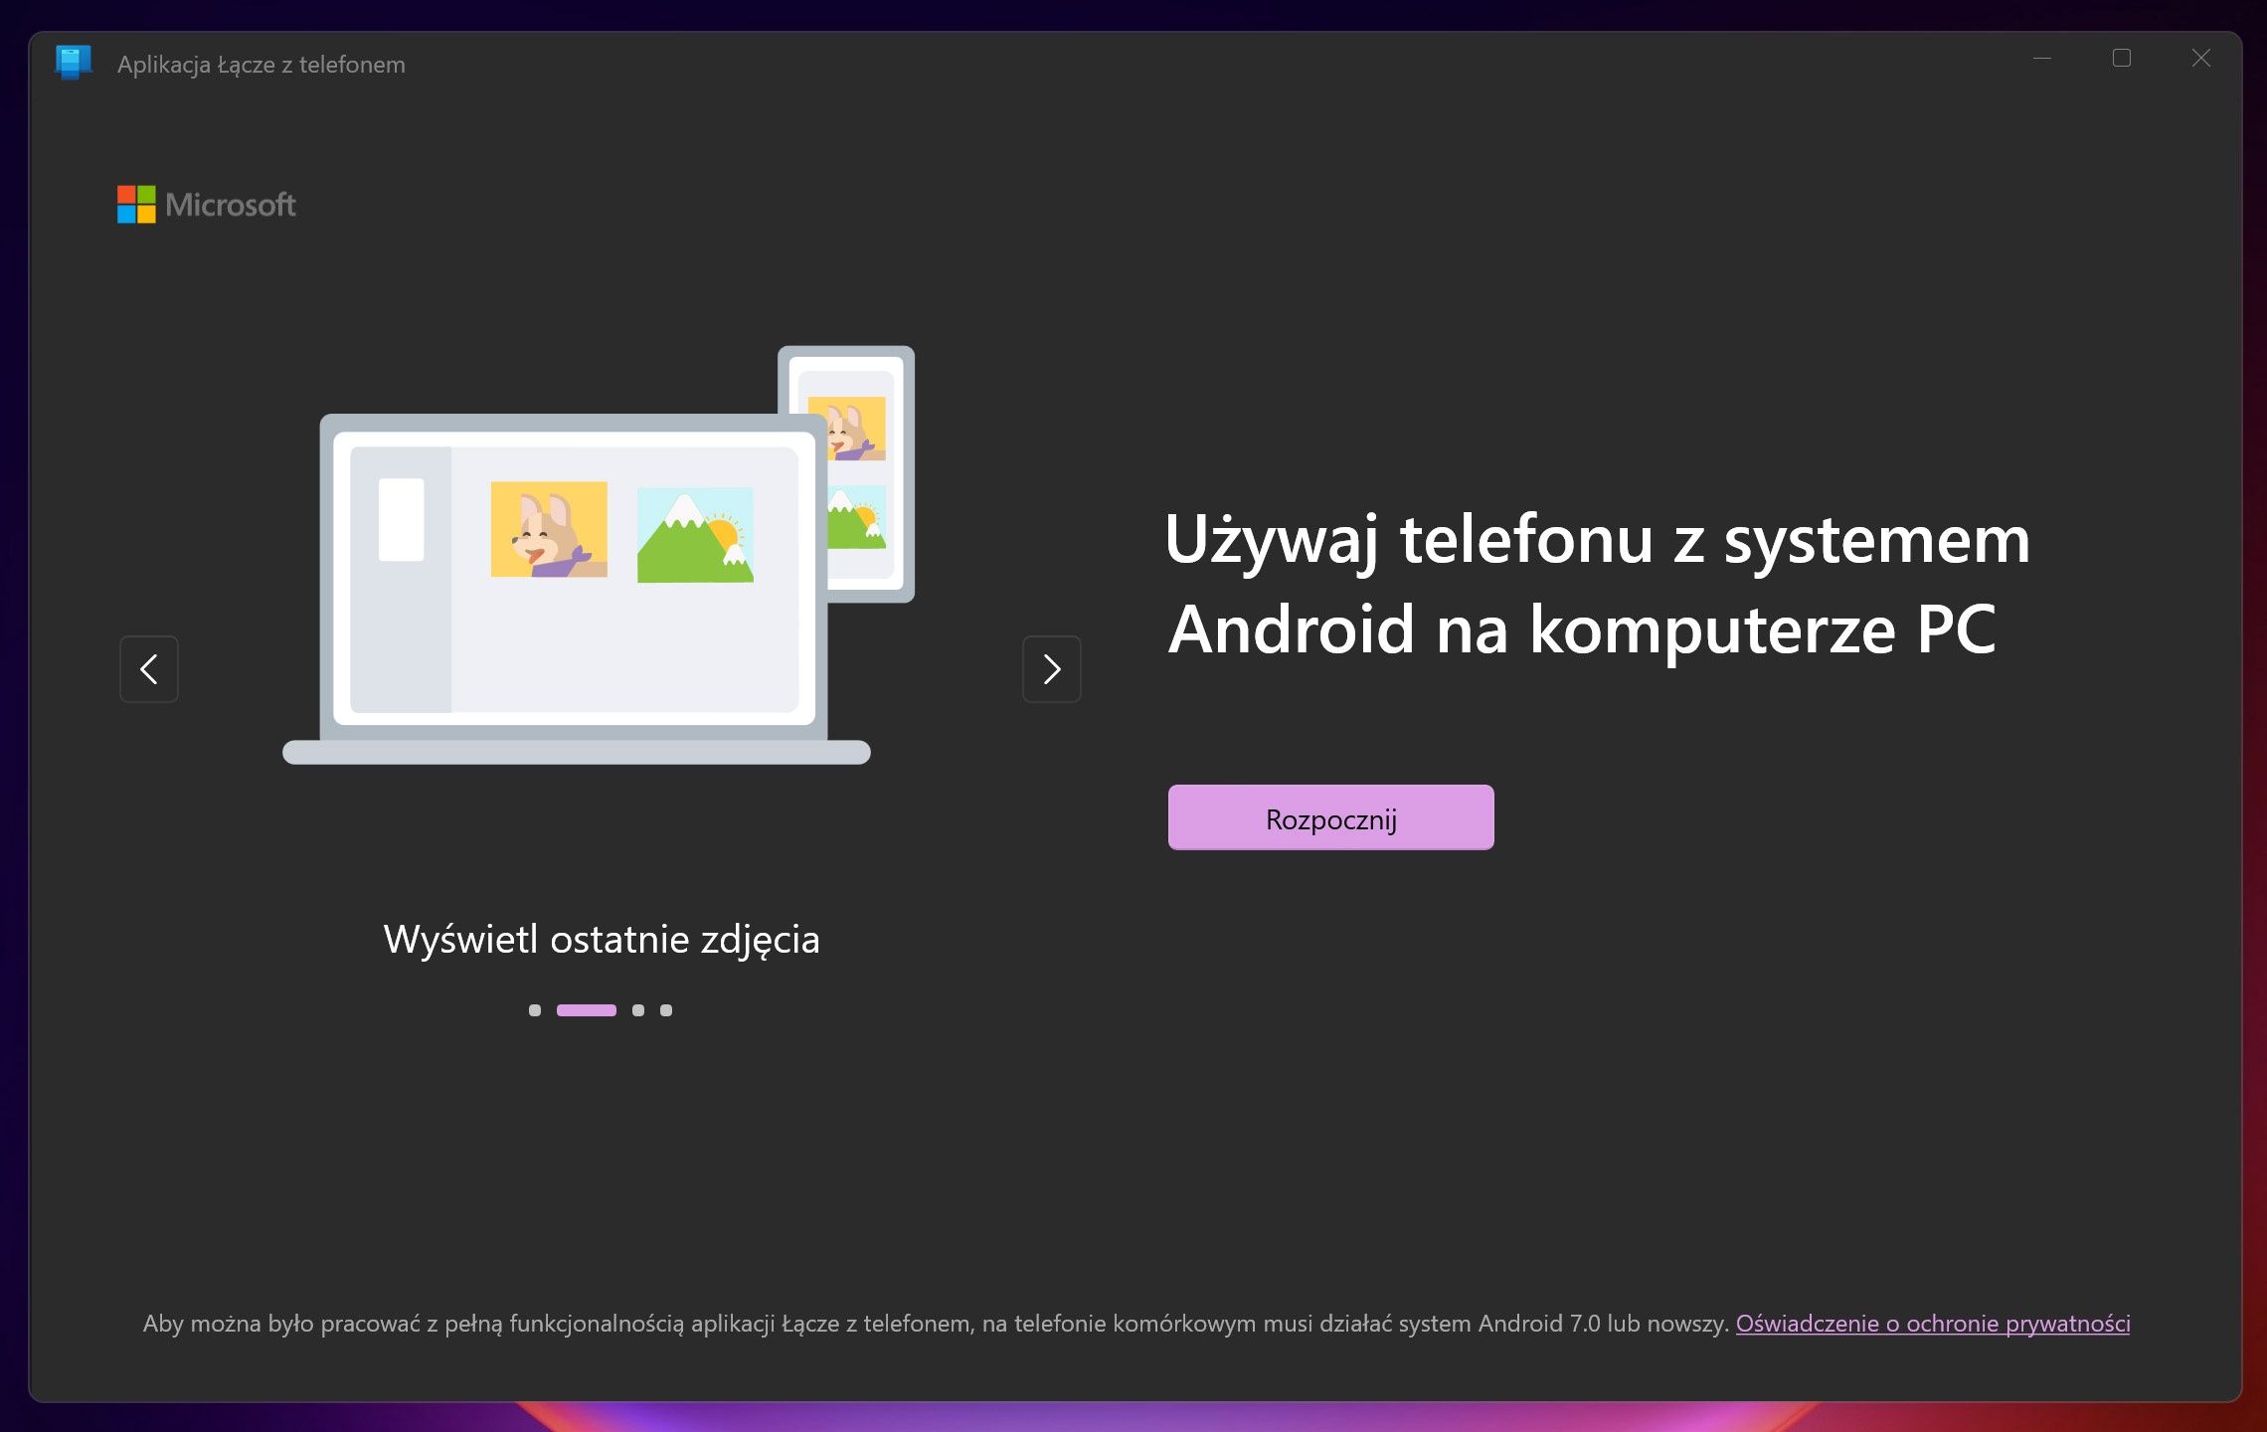This screenshot has width=2267, height=1432.
Task: Open Oświadczenie o ochronie prywatności link
Action: click(x=1933, y=1324)
